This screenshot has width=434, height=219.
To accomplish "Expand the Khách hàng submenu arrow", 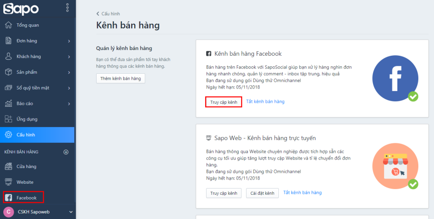I will (69, 57).
